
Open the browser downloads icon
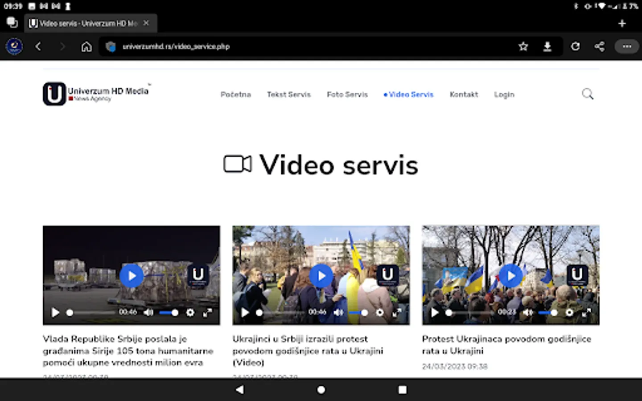point(547,46)
